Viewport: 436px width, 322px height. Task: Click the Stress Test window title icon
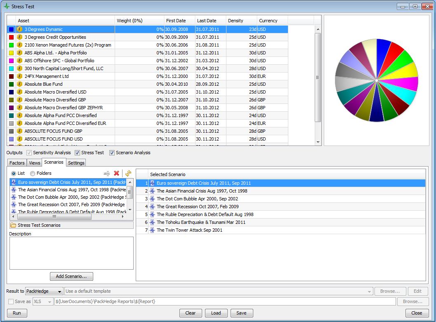tap(7, 6)
